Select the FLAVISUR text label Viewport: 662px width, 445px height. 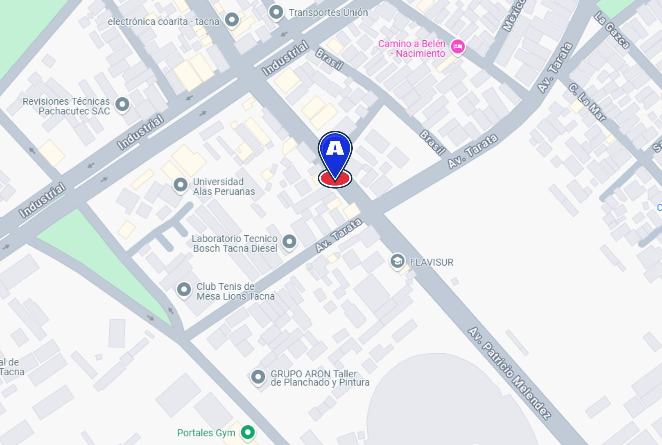tap(431, 263)
